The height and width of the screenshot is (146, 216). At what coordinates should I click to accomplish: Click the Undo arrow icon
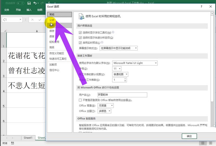pos(35,3)
